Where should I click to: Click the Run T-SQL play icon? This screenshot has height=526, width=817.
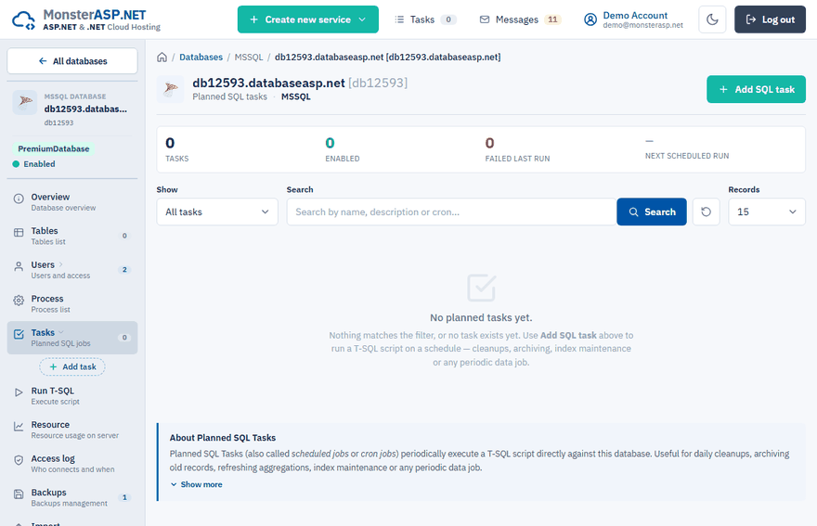(x=19, y=392)
